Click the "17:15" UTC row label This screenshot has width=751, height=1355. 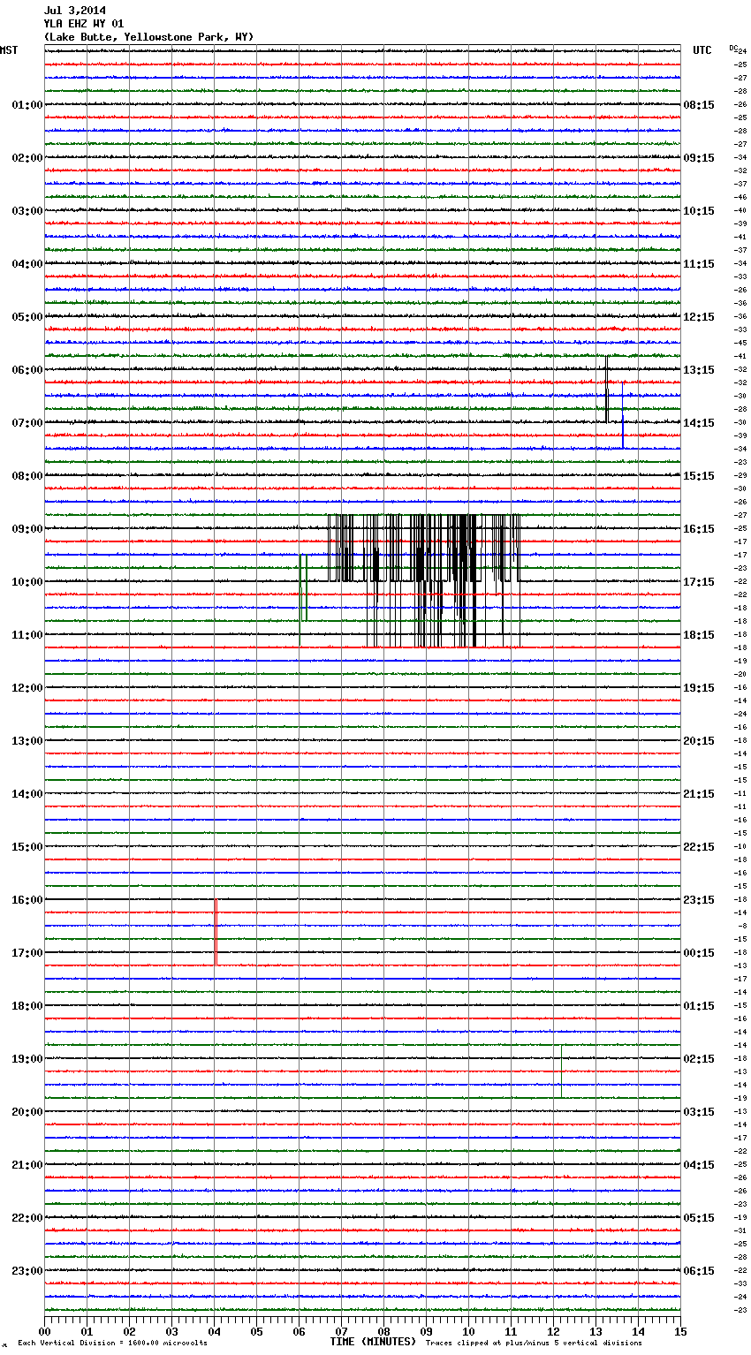699,582
